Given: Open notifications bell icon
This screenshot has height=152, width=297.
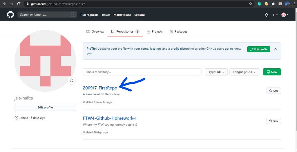Looking at the screenshot, I should point(267,15).
